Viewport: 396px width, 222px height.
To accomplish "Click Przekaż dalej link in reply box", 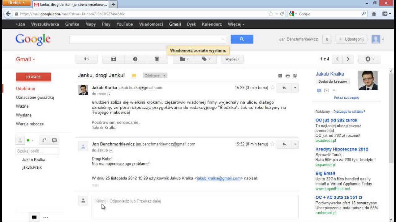I will (149, 201).
